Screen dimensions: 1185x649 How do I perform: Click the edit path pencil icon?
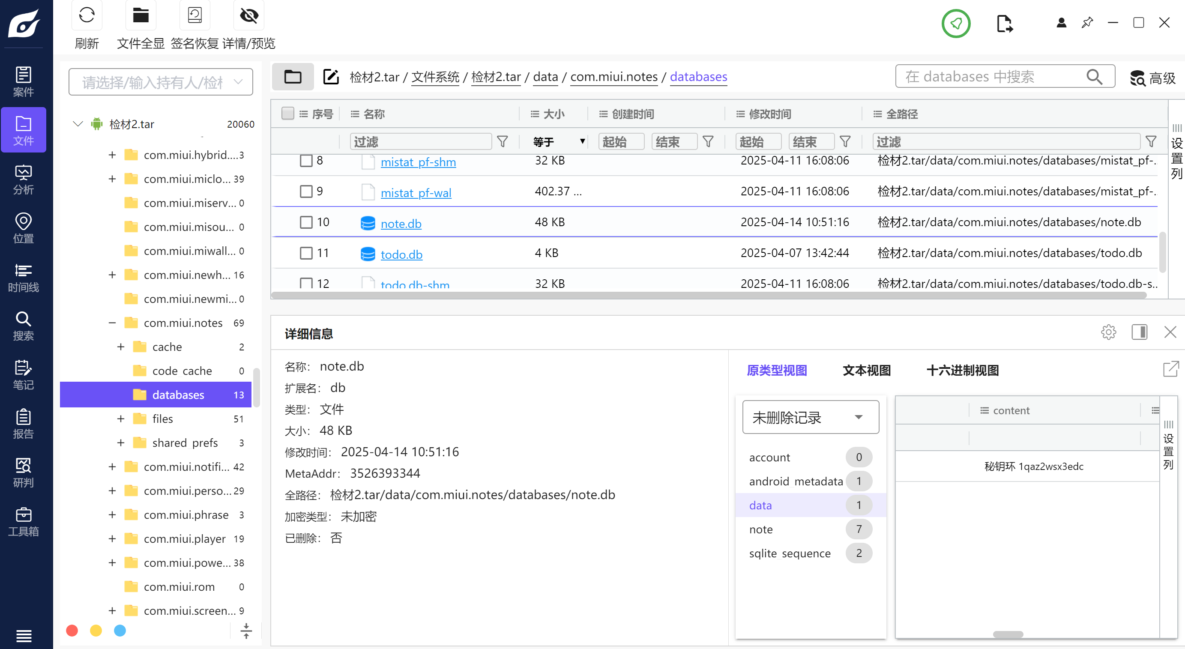coord(331,76)
